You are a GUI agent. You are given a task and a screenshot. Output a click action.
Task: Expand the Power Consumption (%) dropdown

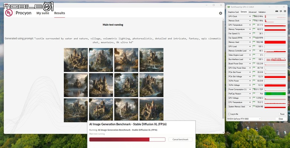click(250, 89)
